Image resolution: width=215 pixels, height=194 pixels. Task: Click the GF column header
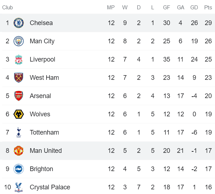pyautogui.click(x=167, y=8)
